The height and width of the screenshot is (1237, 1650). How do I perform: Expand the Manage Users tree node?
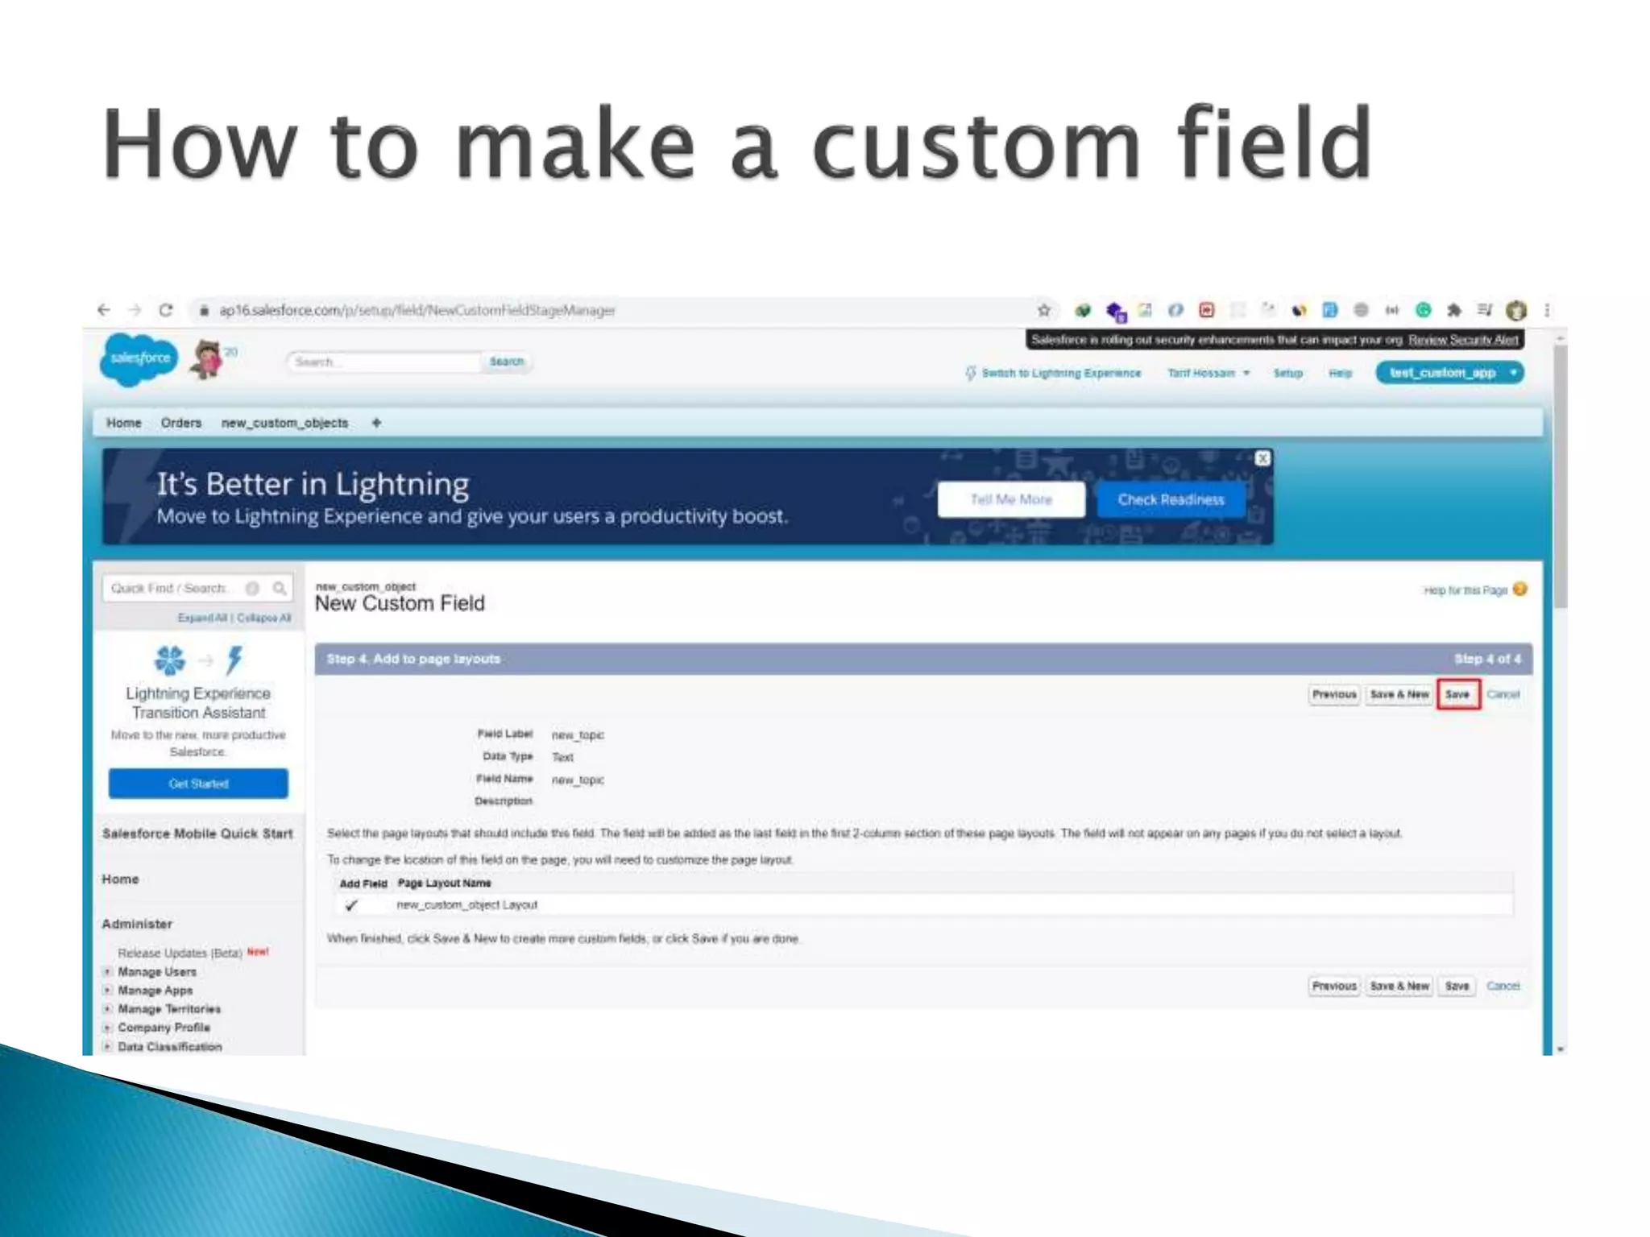[107, 972]
